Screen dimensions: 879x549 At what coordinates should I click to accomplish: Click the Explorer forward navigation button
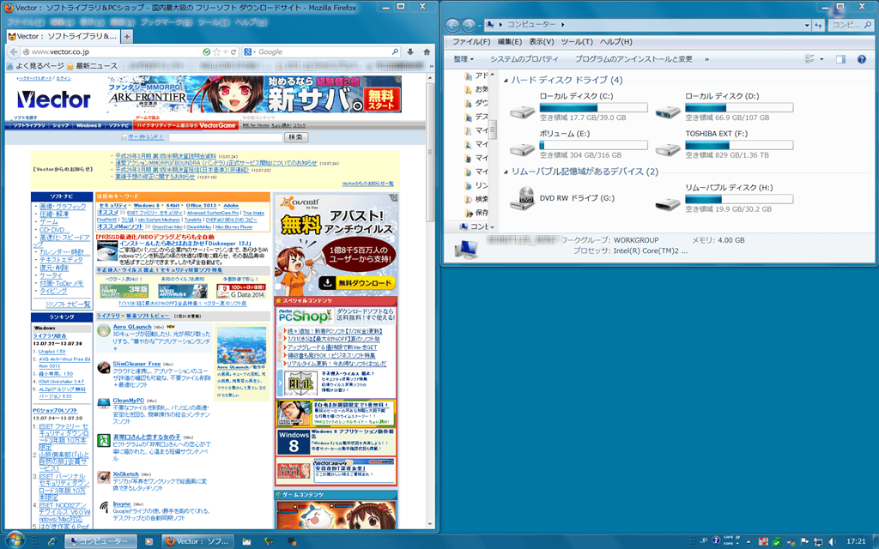point(469,25)
